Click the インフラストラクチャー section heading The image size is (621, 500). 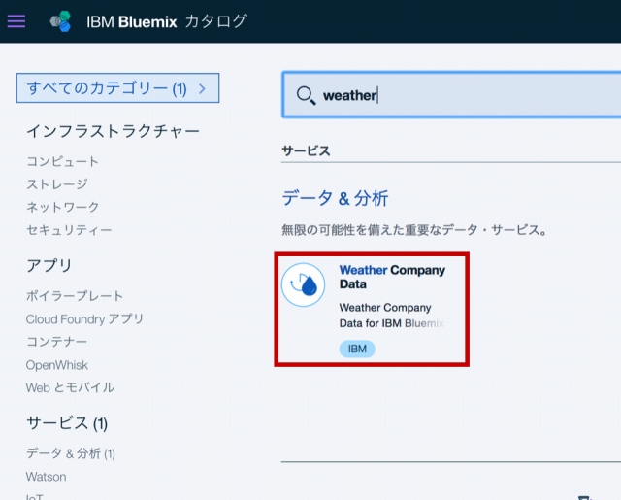pos(113,131)
